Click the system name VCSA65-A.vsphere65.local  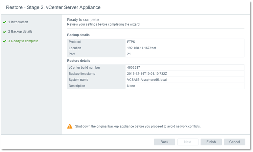point(147,80)
